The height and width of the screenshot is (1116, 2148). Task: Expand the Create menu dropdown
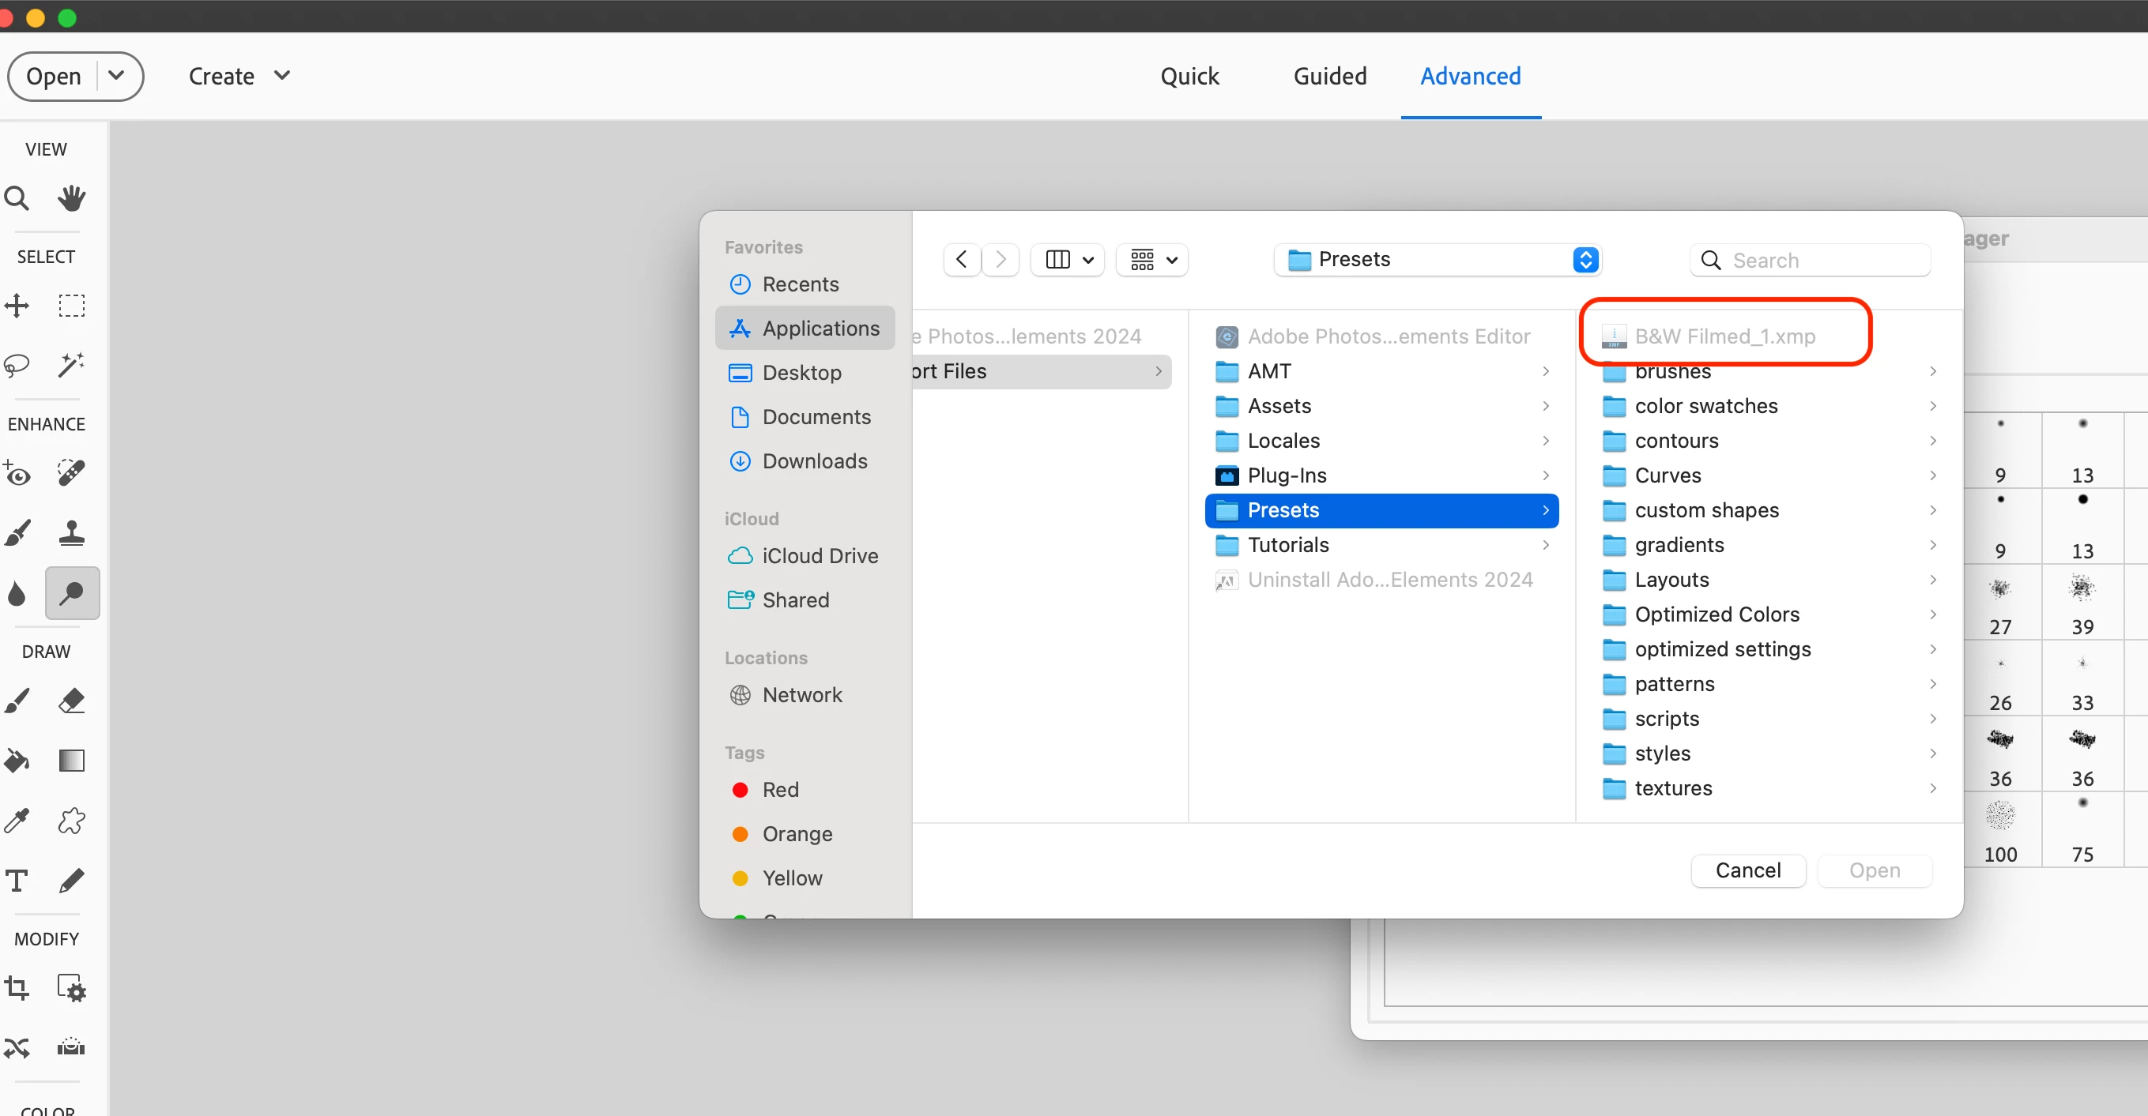click(x=240, y=76)
